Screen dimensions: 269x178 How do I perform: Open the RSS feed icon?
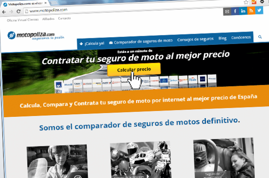[251, 11]
